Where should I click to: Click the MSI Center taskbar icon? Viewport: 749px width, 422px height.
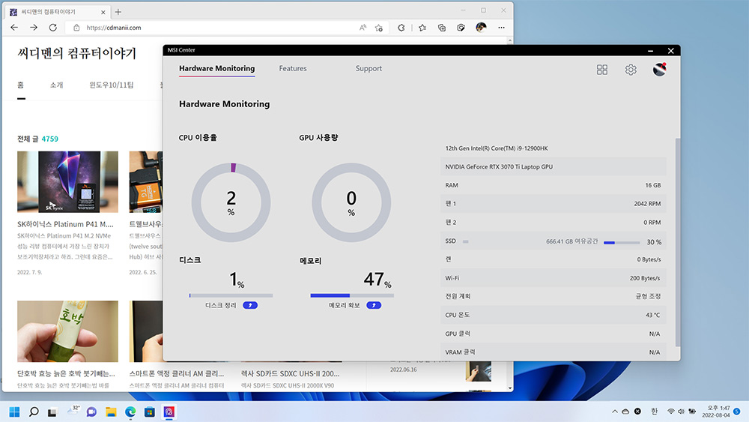[169, 412]
